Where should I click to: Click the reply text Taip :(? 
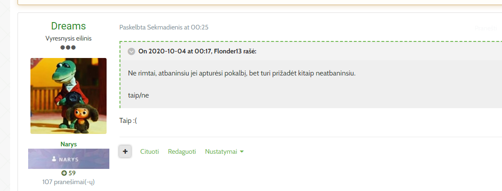pyautogui.click(x=128, y=121)
